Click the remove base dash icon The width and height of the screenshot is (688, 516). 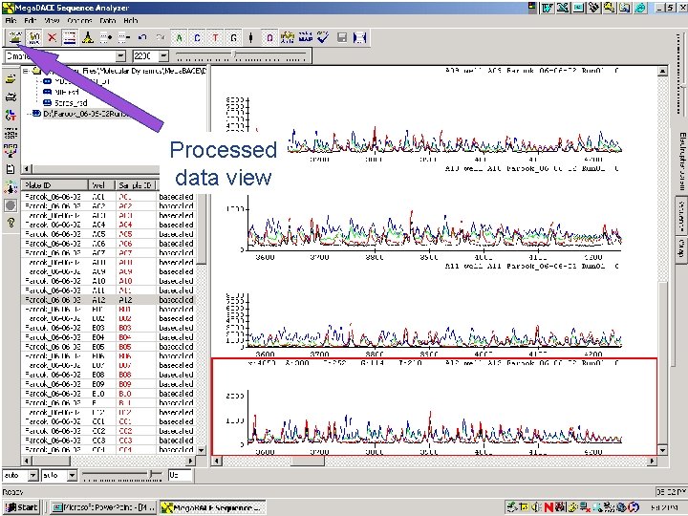pyautogui.click(x=124, y=37)
